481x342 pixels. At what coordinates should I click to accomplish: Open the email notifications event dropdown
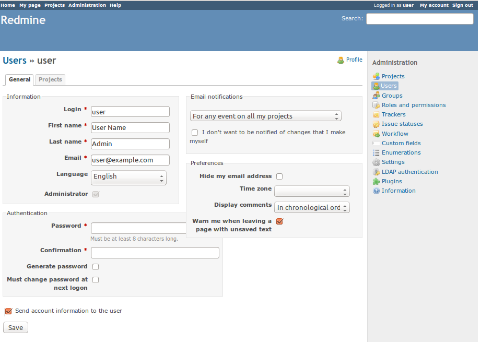tap(265, 116)
